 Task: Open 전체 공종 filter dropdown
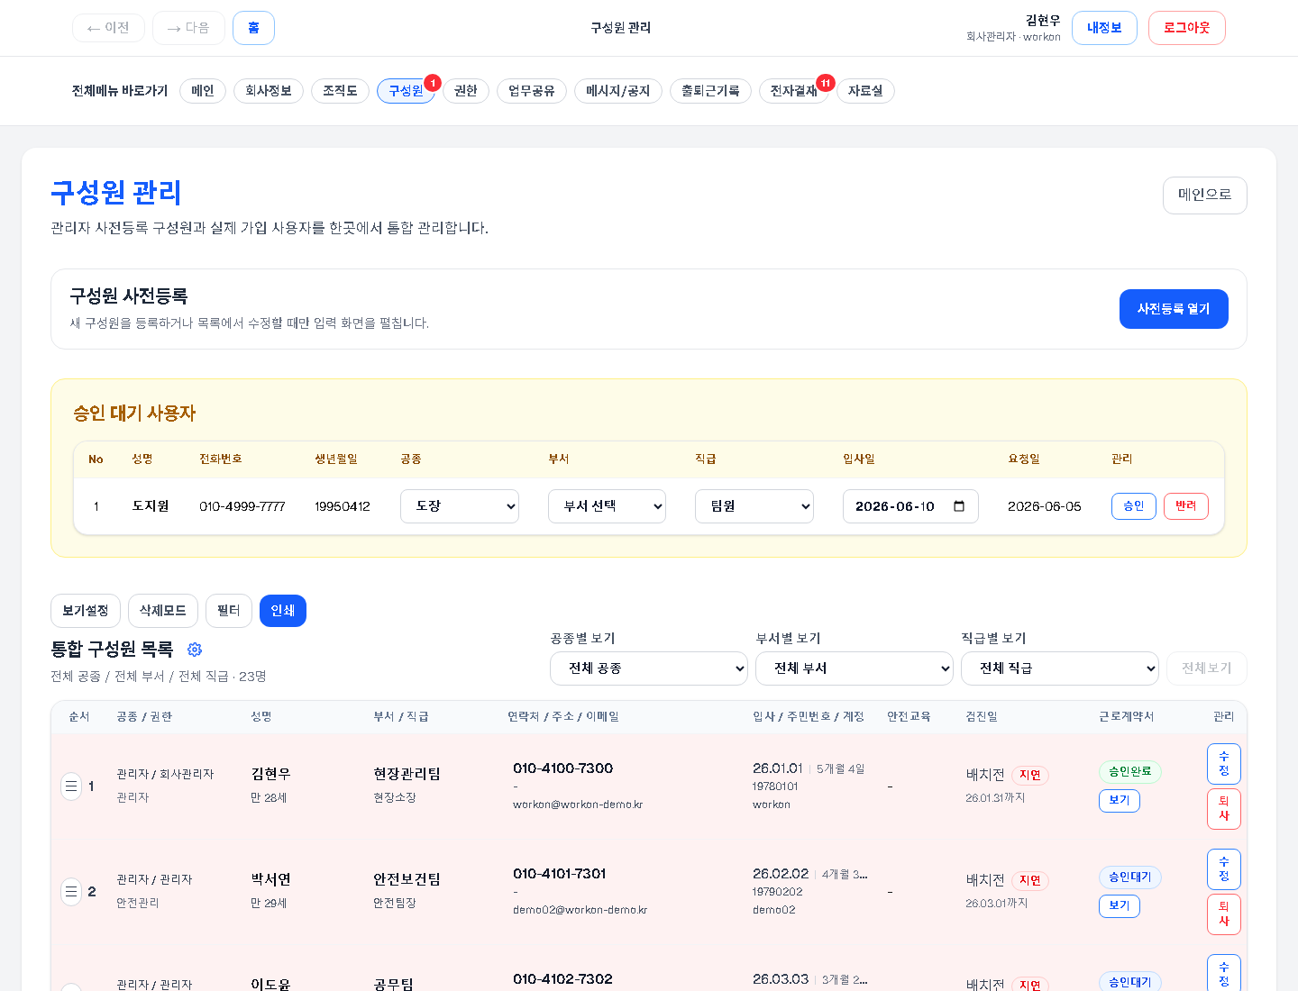[649, 668]
